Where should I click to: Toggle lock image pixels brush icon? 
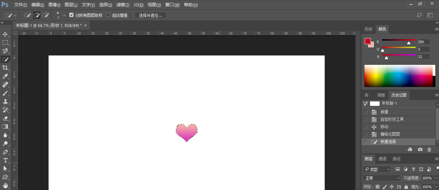pos(385,186)
